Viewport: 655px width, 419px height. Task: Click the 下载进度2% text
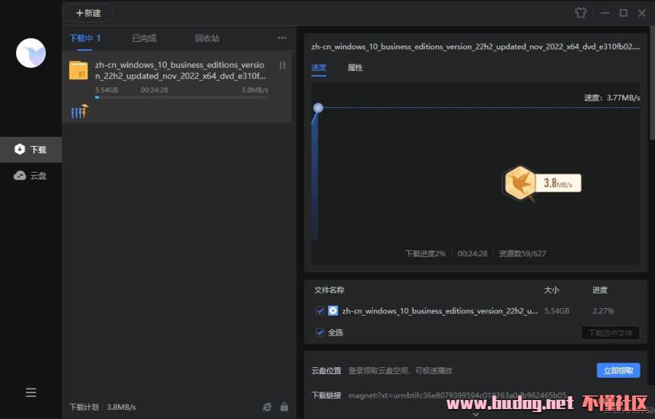425,253
